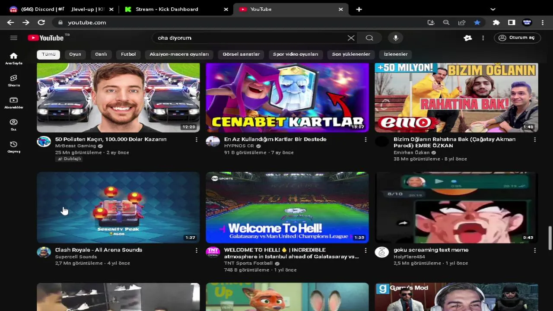This screenshot has width=553, height=311.
Task: Open the YouTube hamburger guide menu
Action: tap(14, 38)
